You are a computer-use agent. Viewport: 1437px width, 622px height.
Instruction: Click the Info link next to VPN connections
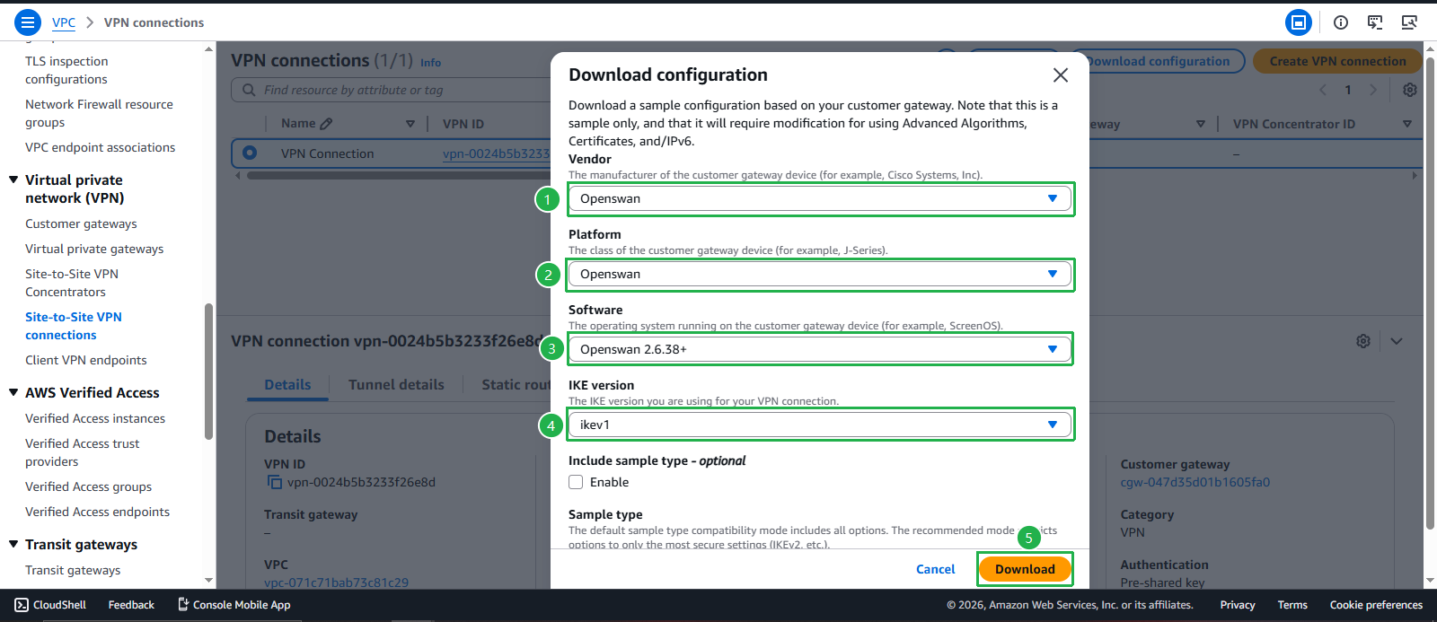[x=430, y=63]
